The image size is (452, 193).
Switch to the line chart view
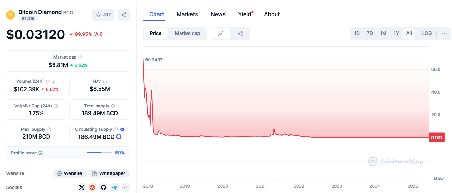pos(221,34)
